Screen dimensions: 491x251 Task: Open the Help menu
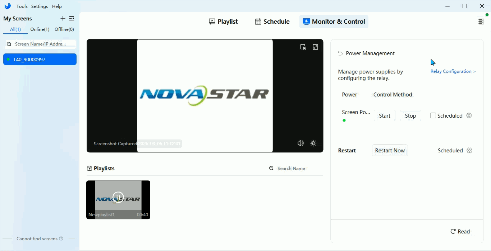(x=57, y=6)
